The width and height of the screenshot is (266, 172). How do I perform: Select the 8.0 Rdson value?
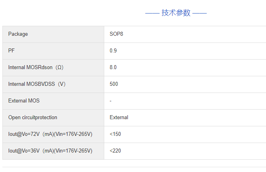pos(113,68)
